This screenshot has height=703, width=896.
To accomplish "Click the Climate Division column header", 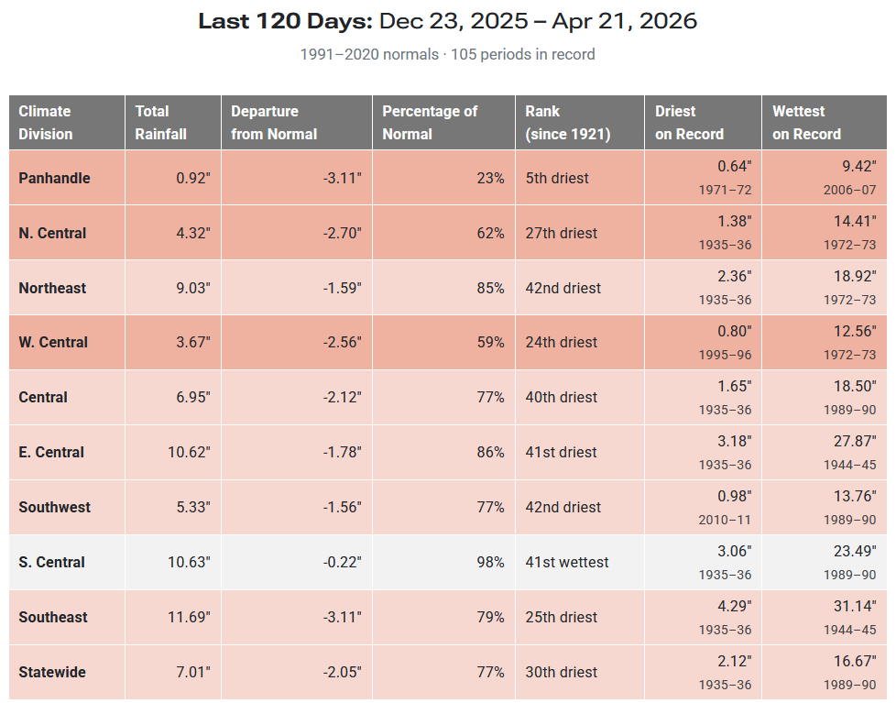I will [45, 123].
